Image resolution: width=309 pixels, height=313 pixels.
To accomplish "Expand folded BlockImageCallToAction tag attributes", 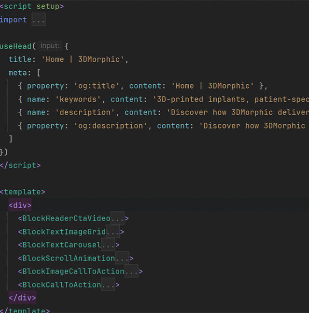I will [131, 272].
